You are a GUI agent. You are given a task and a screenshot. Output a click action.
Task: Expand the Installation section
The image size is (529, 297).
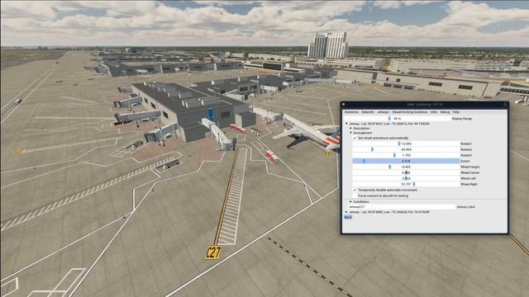(x=350, y=201)
